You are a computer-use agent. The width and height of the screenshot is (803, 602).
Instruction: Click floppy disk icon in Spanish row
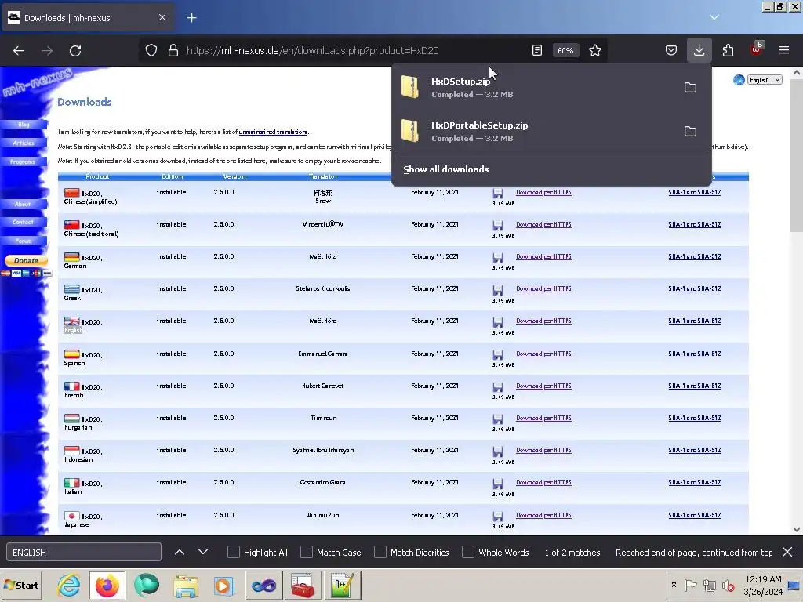pyautogui.click(x=498, y=355)
